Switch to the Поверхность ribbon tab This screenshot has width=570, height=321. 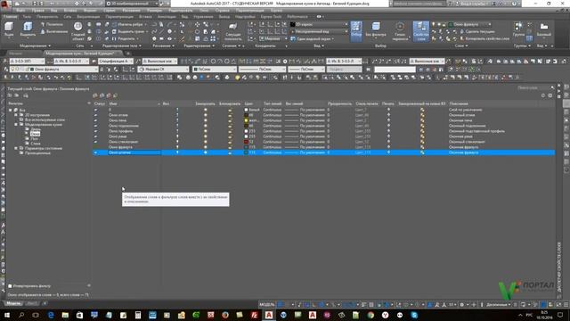(x=47, y=16)
